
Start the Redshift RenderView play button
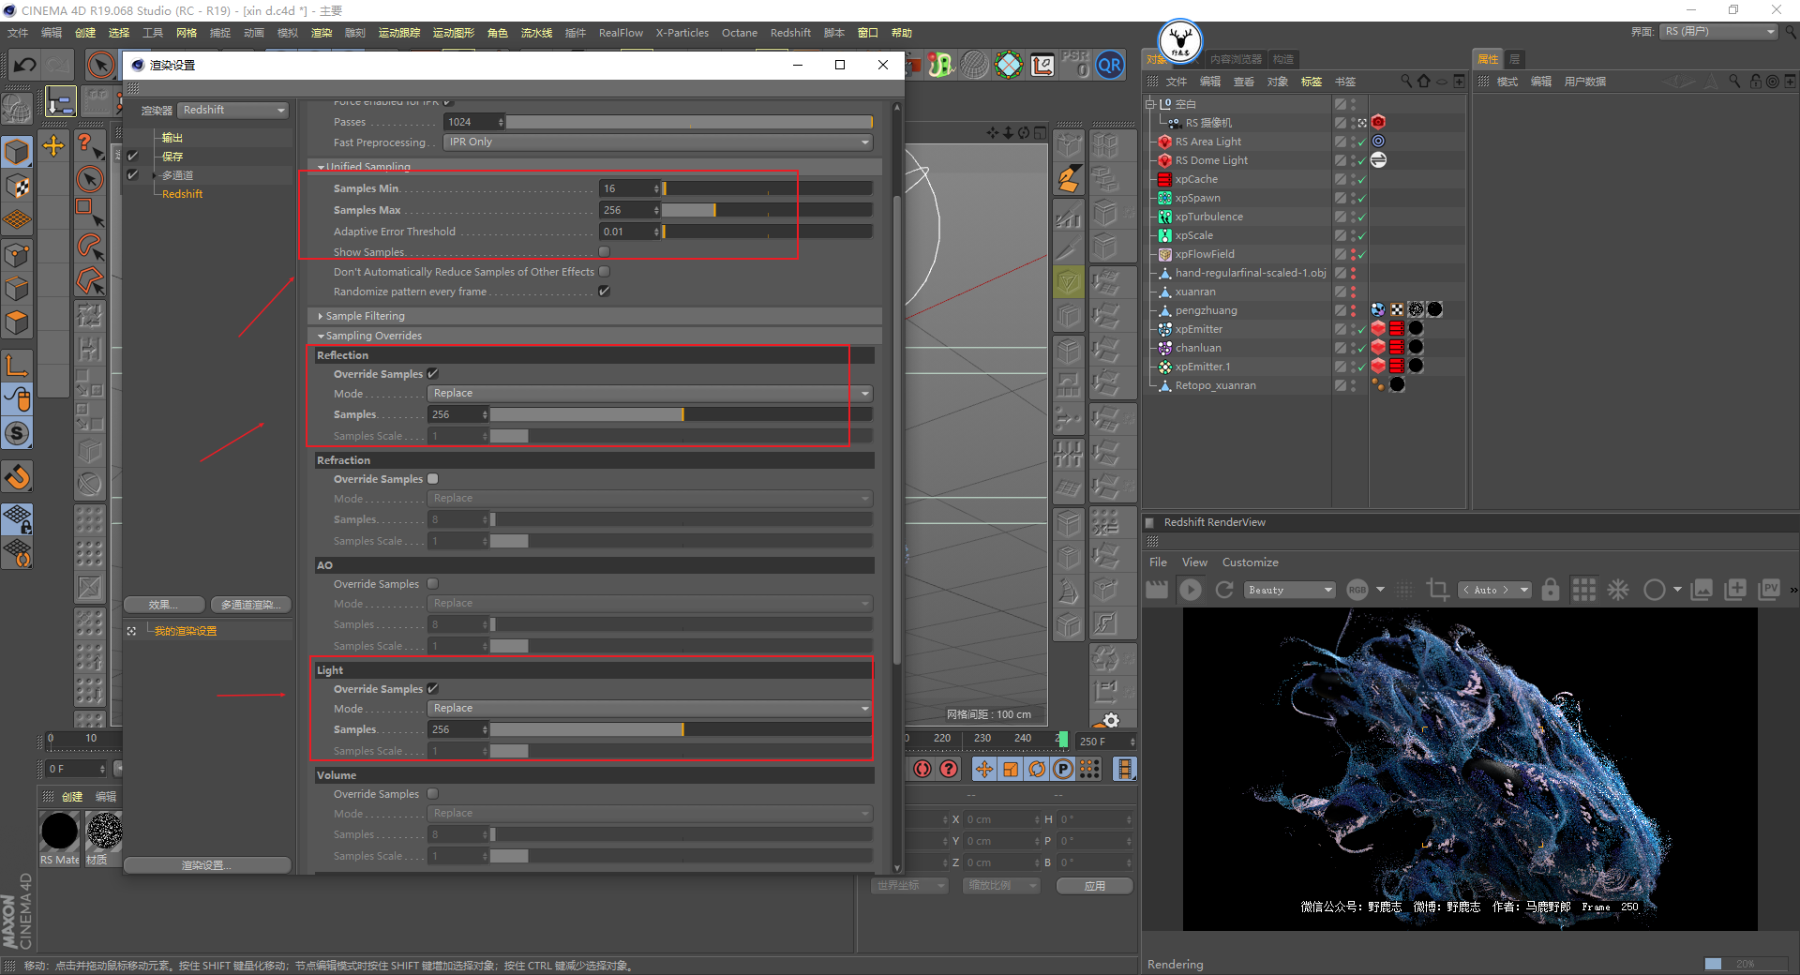pos(1191,590)
